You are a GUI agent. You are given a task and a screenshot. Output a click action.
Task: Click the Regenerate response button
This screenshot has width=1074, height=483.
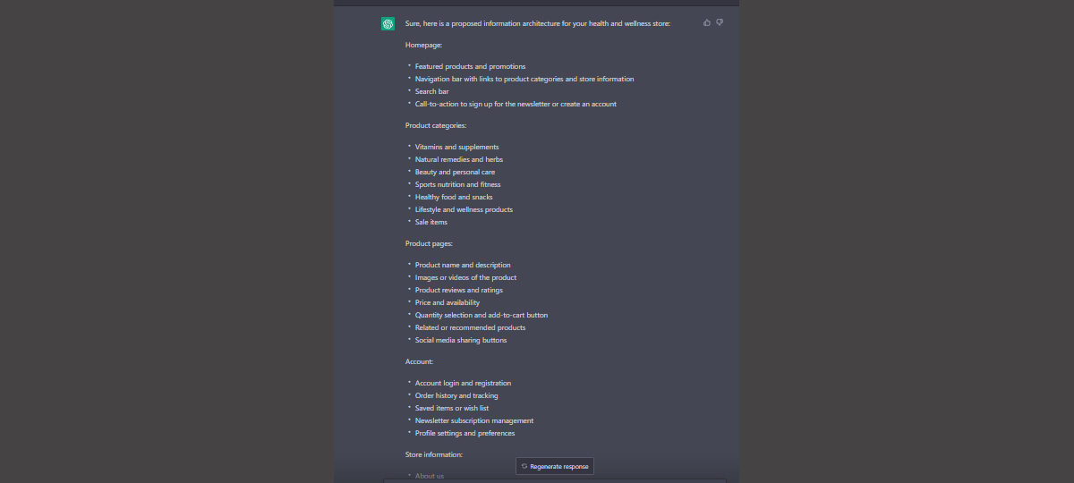555,466
